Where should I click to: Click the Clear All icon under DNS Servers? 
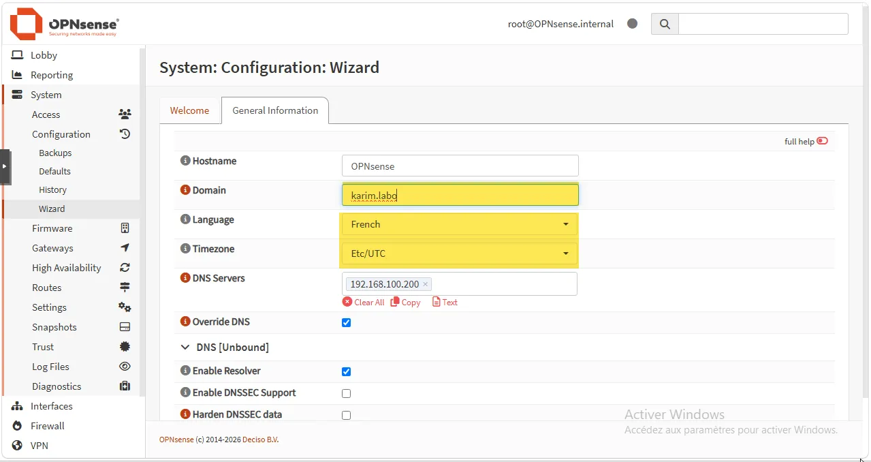click(347, 302)
